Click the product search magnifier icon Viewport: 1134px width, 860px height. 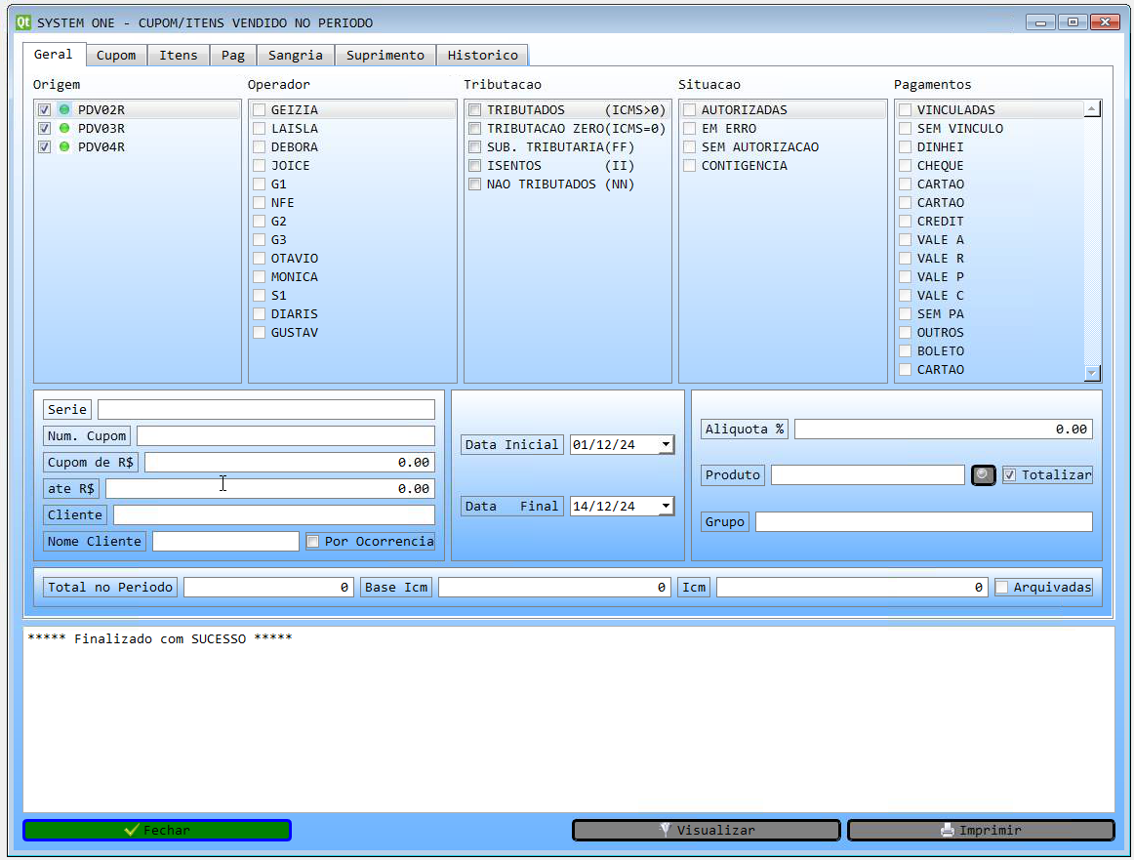click(x=983, y=475)
